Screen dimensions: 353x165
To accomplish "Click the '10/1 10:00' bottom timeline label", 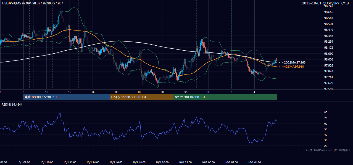I will [47, 162].
